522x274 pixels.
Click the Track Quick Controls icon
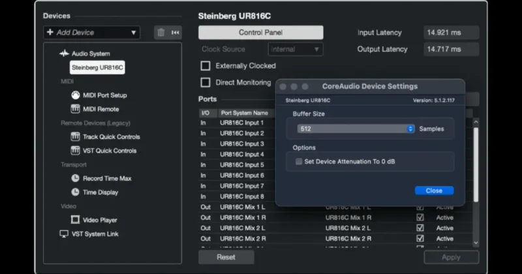click(75, 136)
